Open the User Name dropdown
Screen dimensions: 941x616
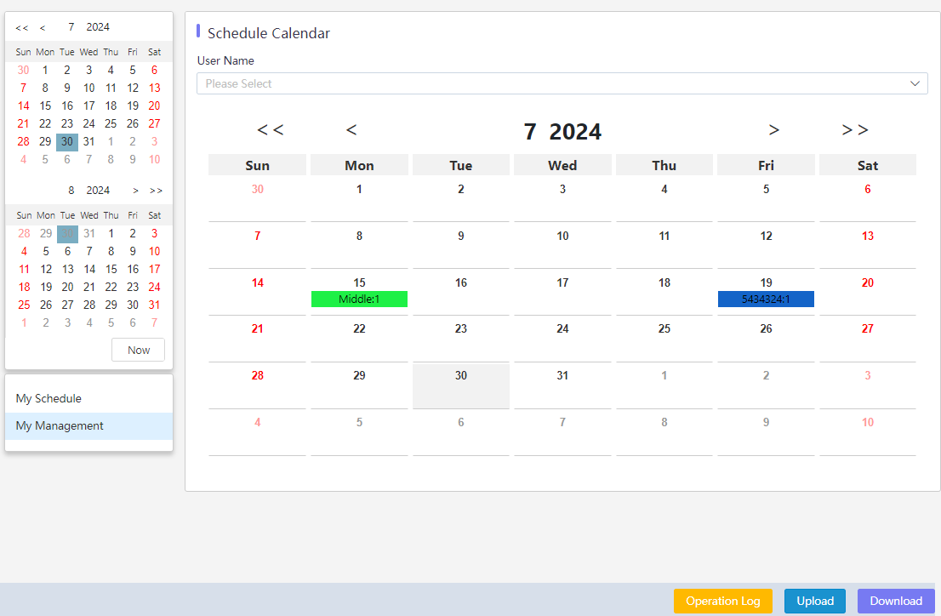562,83
